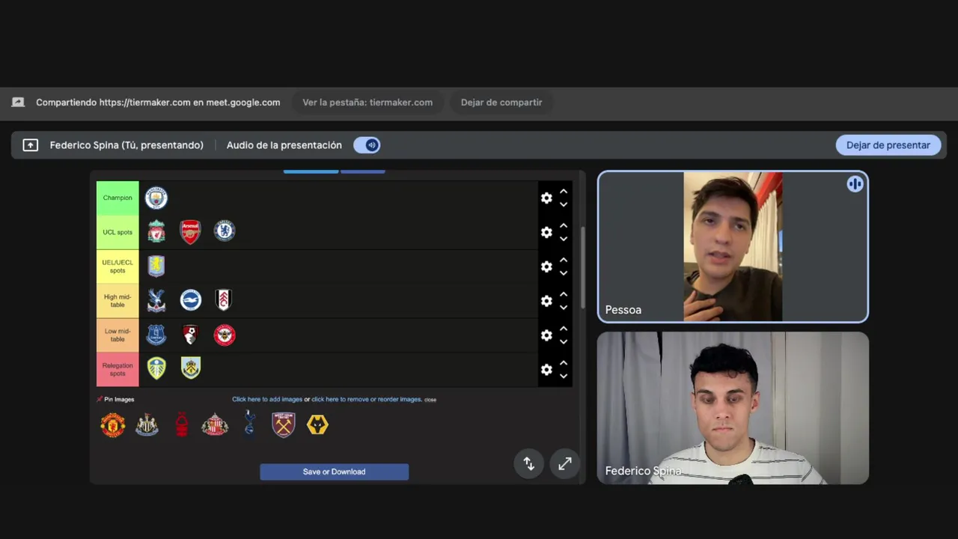Pick the Chelsea badge in UCL spots
The image size is (958, 539).
[225, 231]
